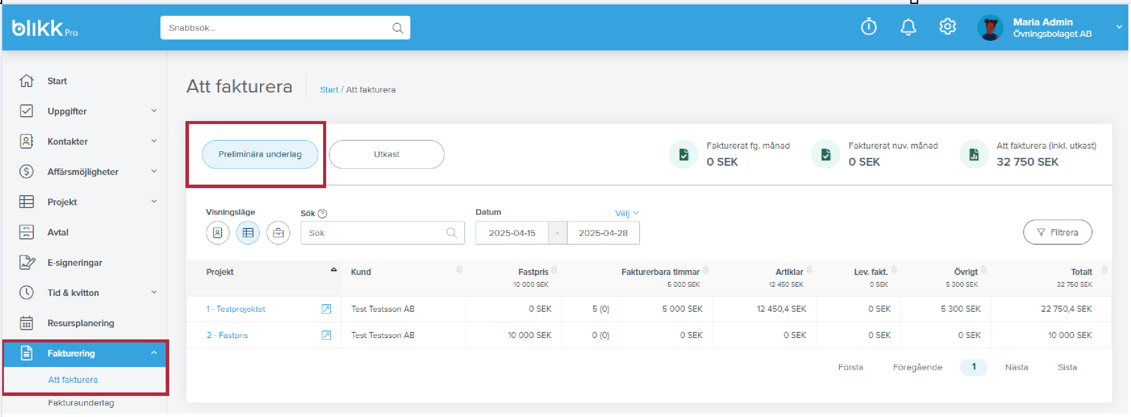Click Maria Admin profile avatar

[990, 28]
